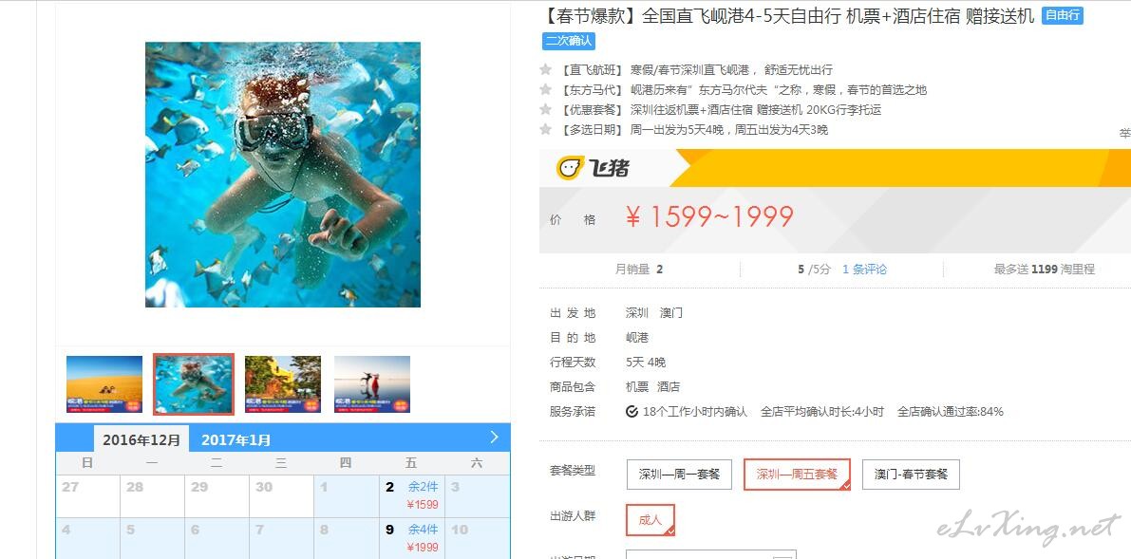The image size is (1131, 559).
Task: Pick December 2 date with ¥1599 price
Action: tap(412, 496)
